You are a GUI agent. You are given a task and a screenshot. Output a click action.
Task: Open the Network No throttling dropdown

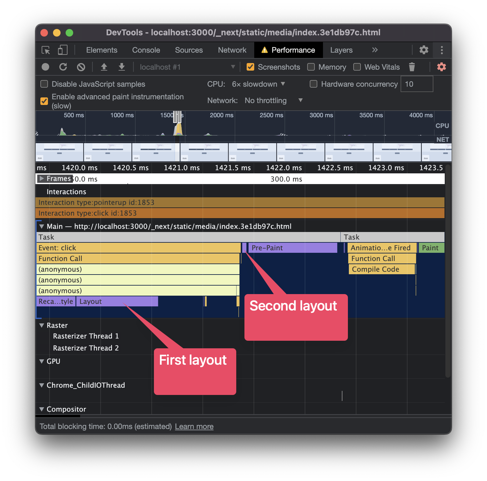[274, 100]
